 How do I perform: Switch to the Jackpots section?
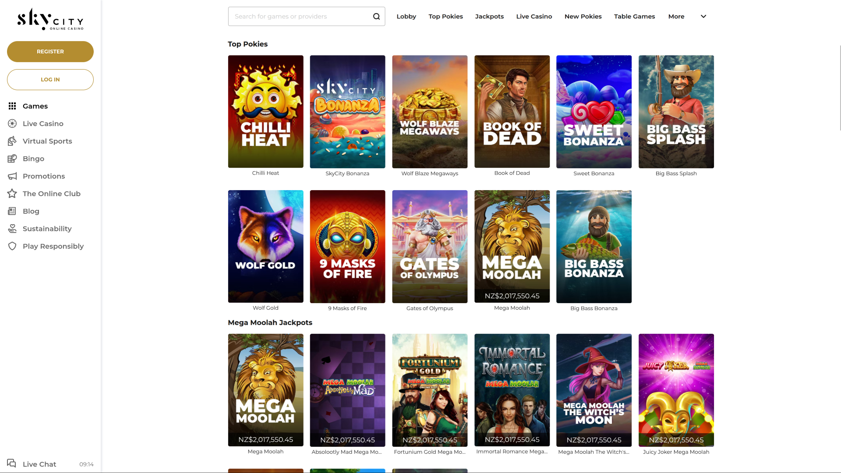tap(489, 16)
